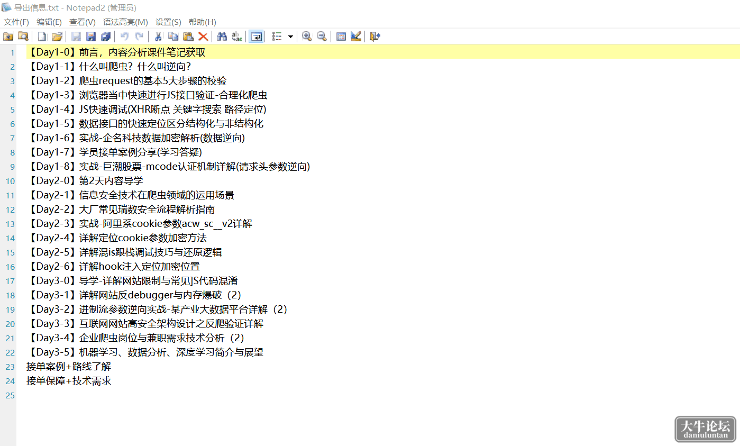
Task: Open the 设置(S) menu
Action: tap(168, 22)
